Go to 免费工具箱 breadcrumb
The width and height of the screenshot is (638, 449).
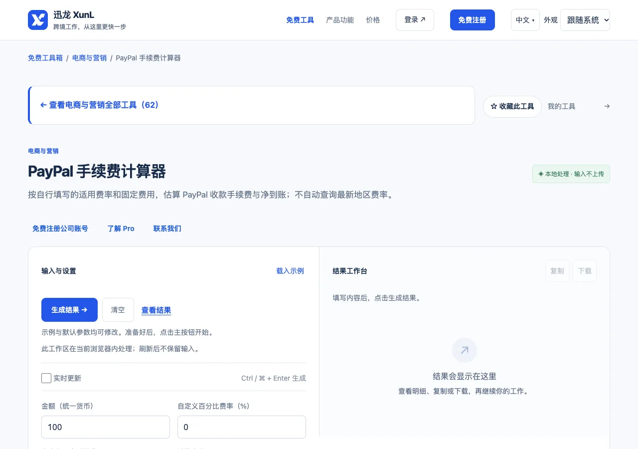tap(45, 58)
